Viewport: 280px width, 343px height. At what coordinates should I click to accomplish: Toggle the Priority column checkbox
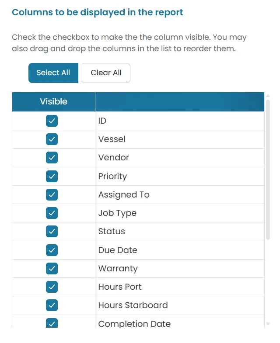52,177
